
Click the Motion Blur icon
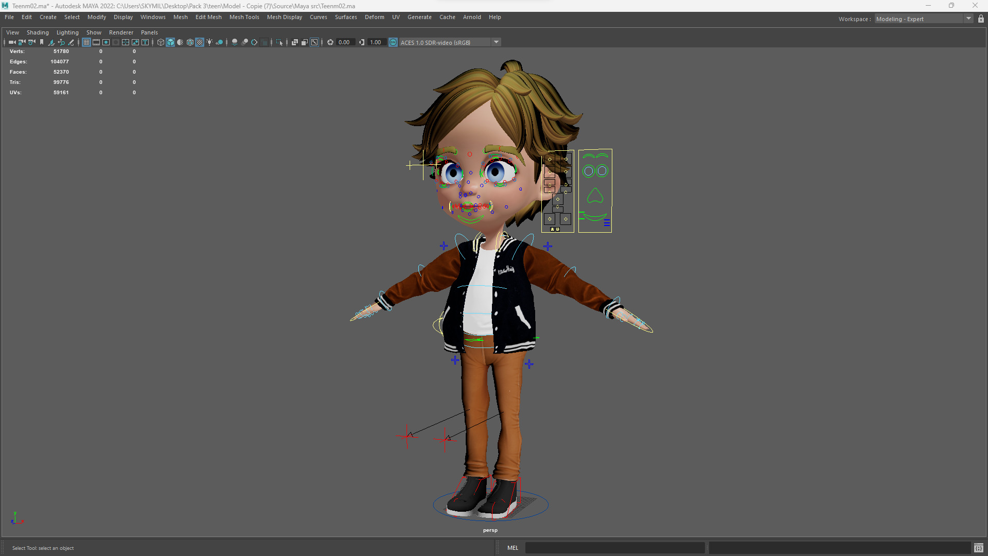point(244,42)
